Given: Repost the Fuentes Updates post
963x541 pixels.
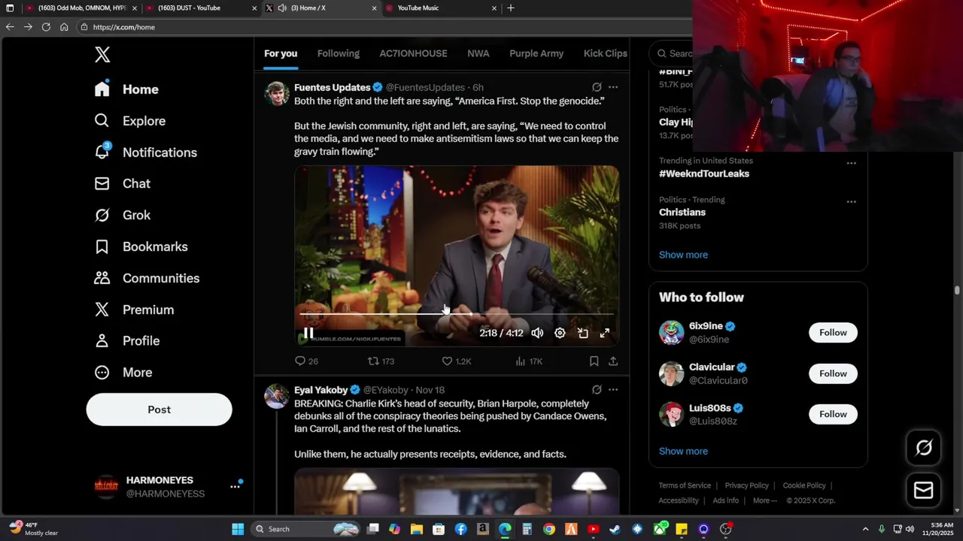Looking at the screenshot, I should click(381, 361).
